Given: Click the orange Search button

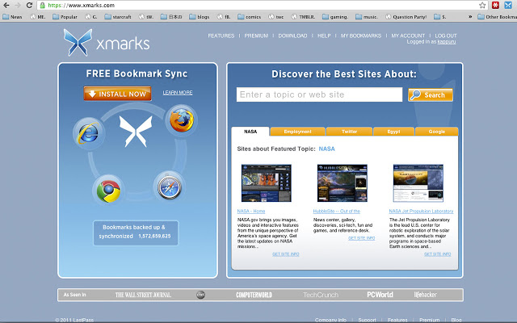Looking at the screenshot, I should 431,95.
